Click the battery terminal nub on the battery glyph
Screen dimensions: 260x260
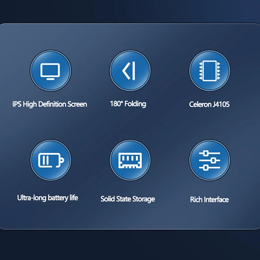(x=62, y=160)
